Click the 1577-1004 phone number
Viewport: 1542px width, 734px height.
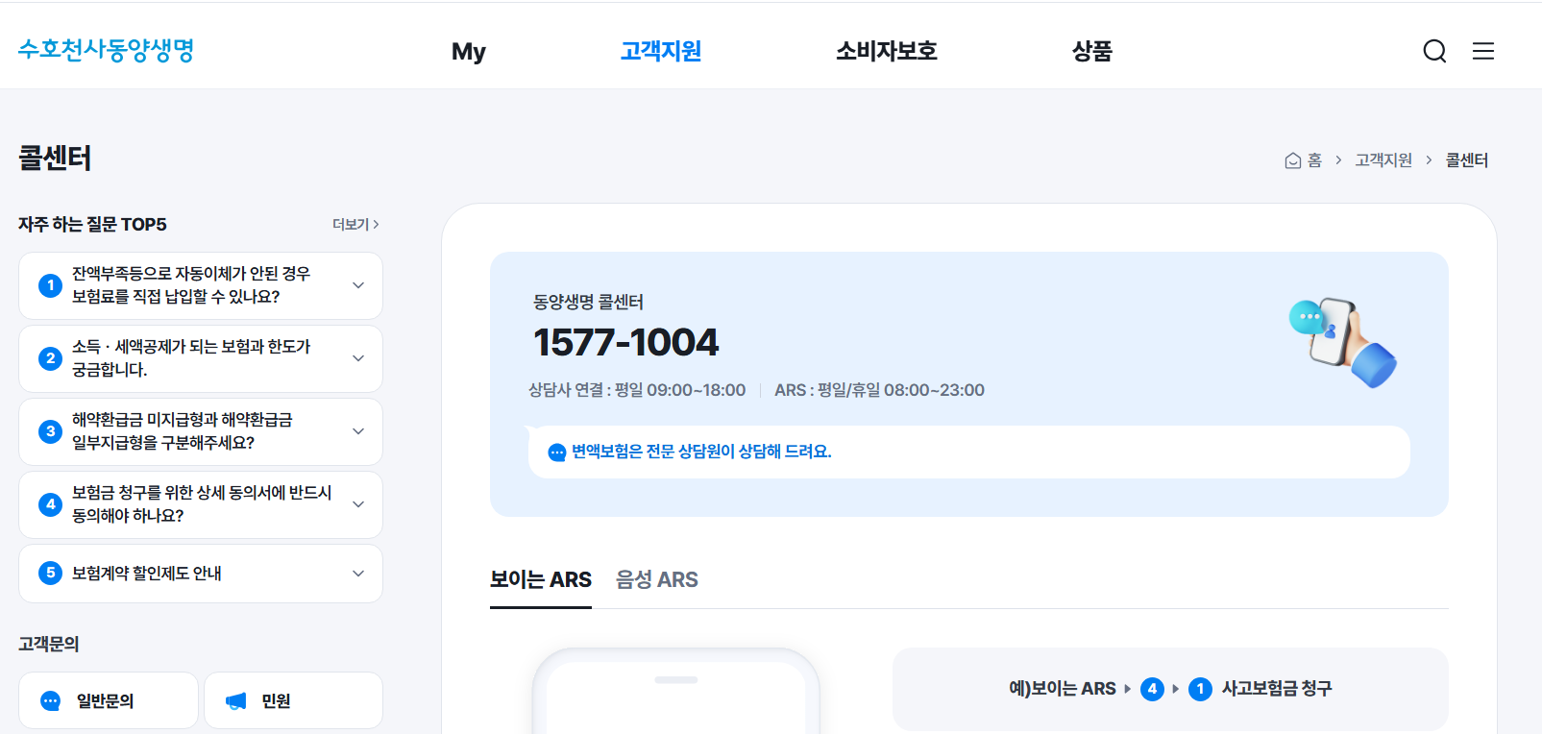(x=625, y=343)
